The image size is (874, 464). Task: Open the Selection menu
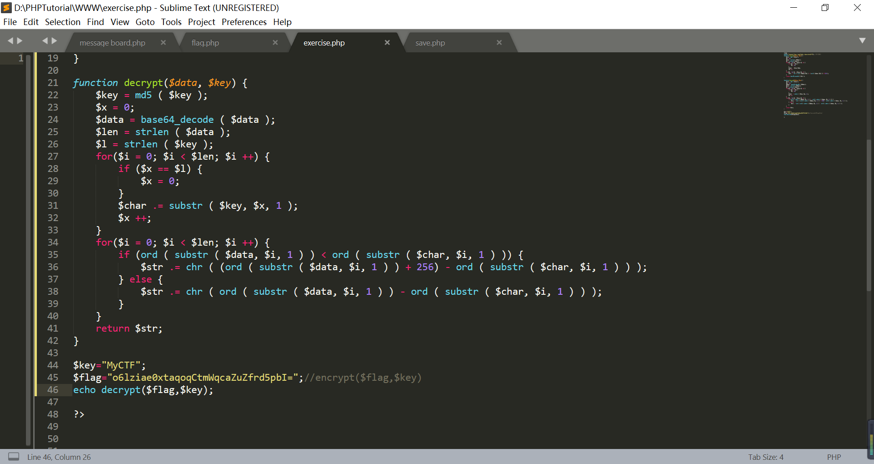(x=62, y=22)
